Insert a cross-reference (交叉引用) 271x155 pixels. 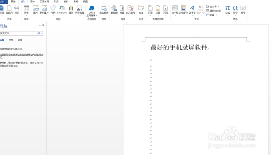pyautogui.click(x=130, y=10)
